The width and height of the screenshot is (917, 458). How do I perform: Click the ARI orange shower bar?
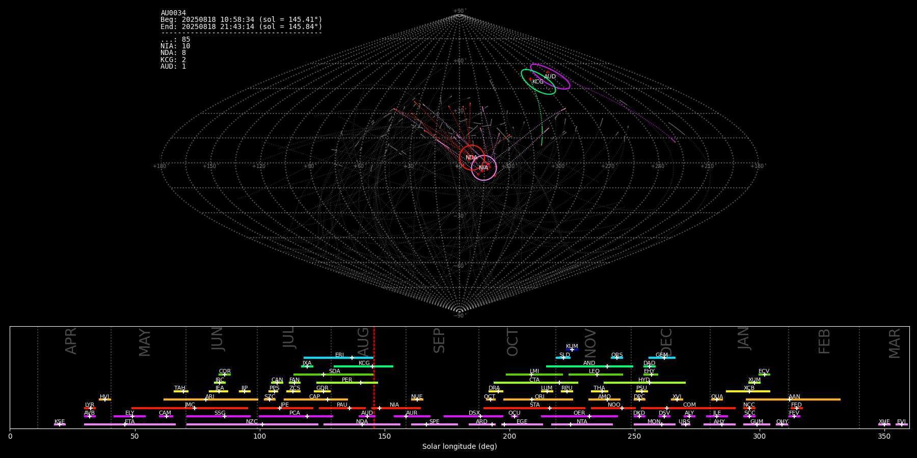[210, 399]
